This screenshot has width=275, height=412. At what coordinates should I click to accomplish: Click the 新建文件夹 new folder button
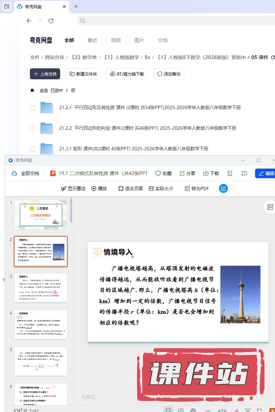point(83,74)
